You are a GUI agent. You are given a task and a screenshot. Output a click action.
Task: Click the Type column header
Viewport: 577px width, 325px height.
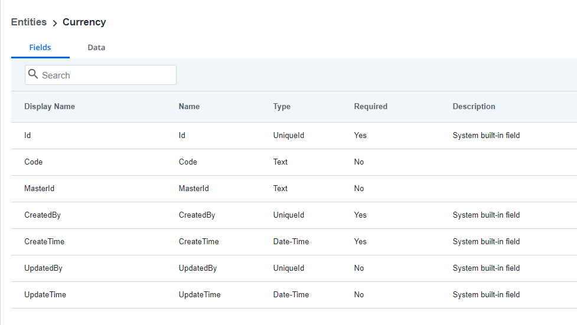point(282,107)
